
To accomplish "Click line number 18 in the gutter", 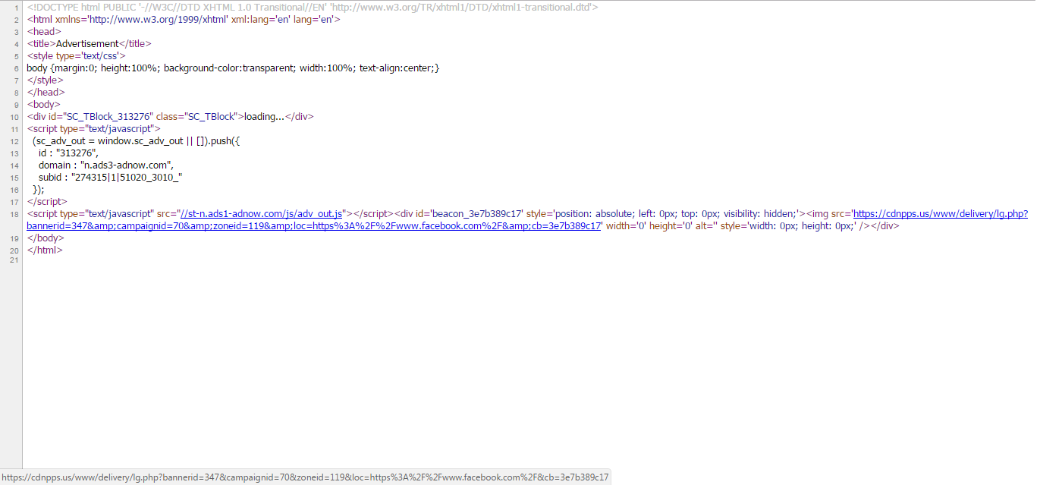I will pos(14,214).
